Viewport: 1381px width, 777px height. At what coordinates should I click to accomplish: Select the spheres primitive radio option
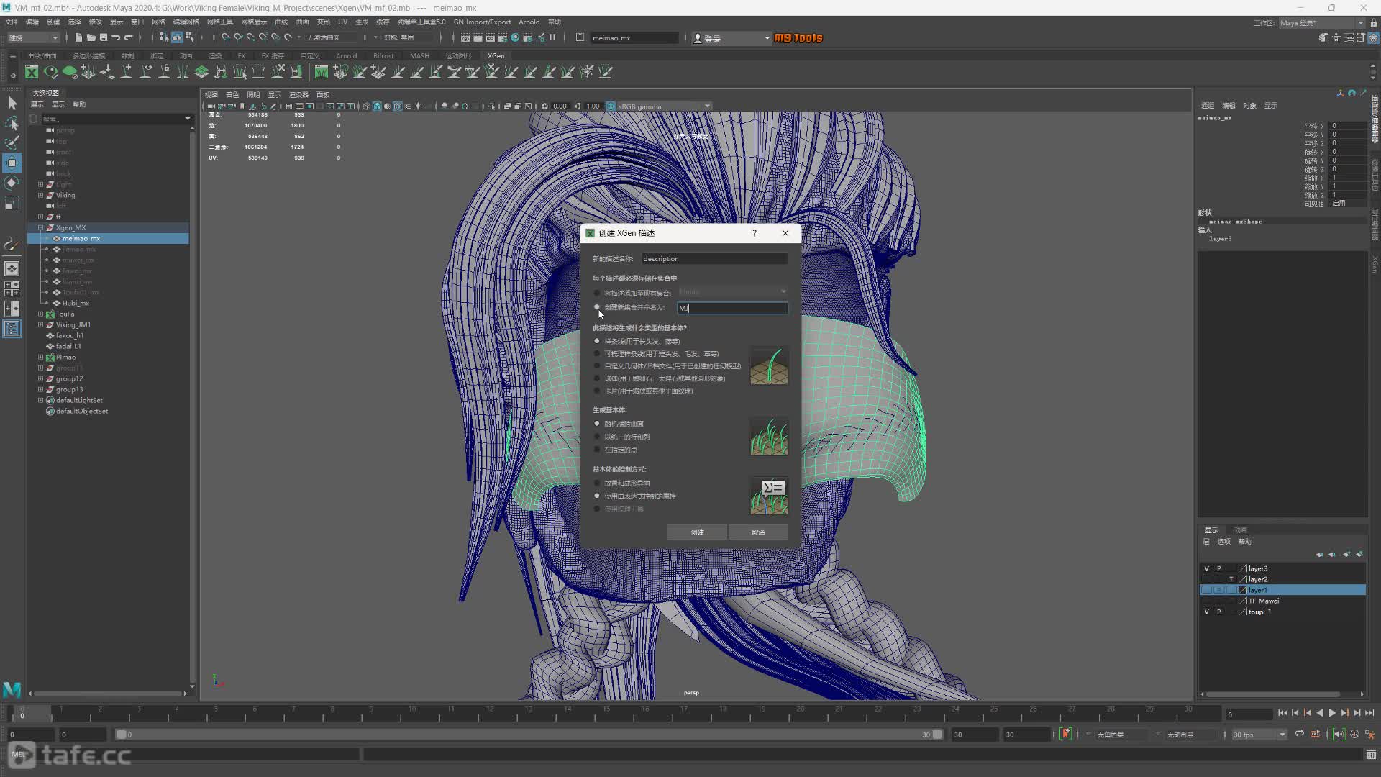coord(597,378)
